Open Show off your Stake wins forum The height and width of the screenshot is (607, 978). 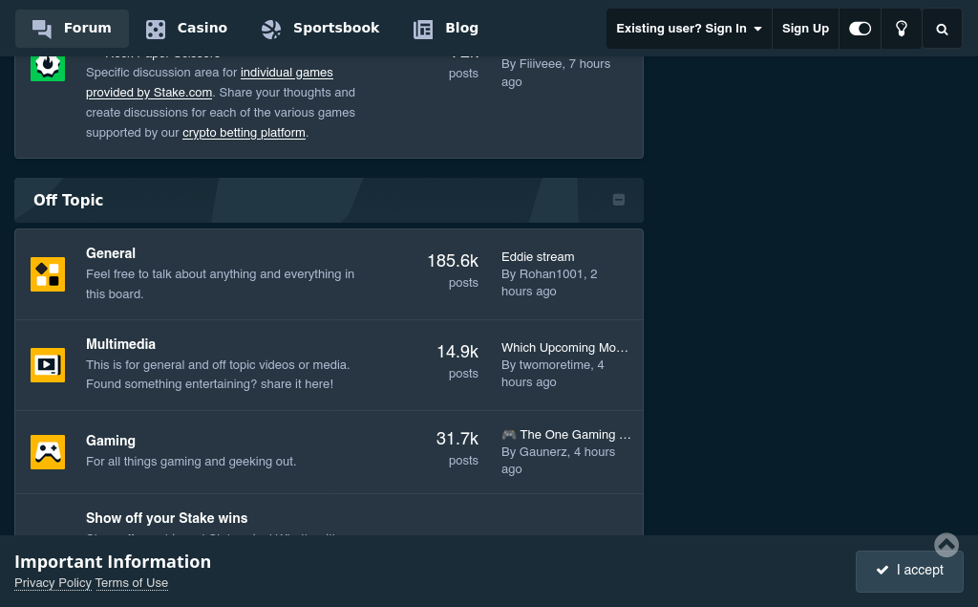[x=166, y=518]
